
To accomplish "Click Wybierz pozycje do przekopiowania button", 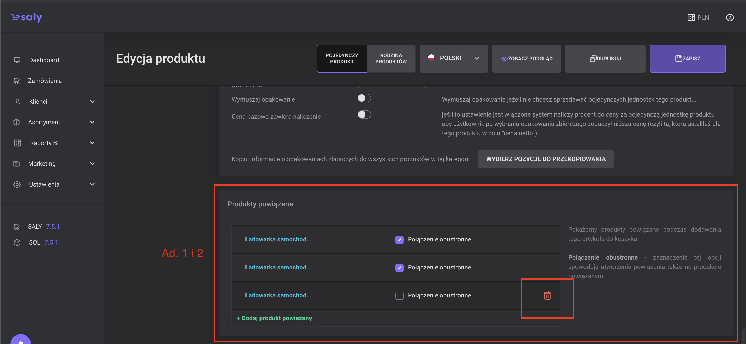I will [546, 159].
